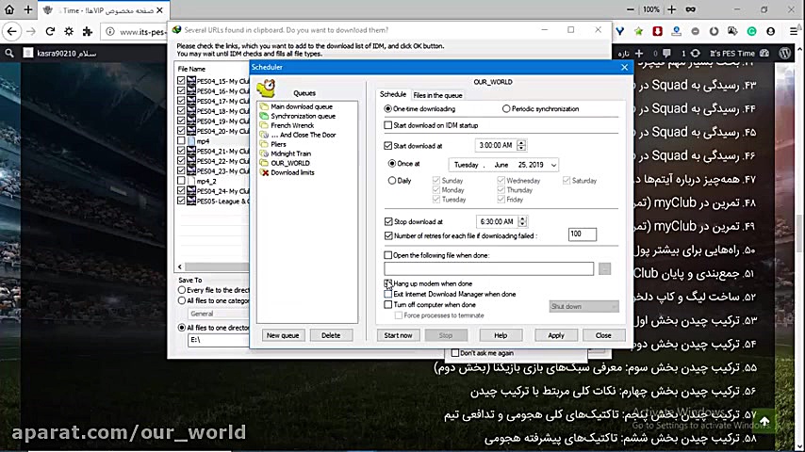Switch to Files in the queue tab
Screen dimensions: 805x452
click(437, 95)
